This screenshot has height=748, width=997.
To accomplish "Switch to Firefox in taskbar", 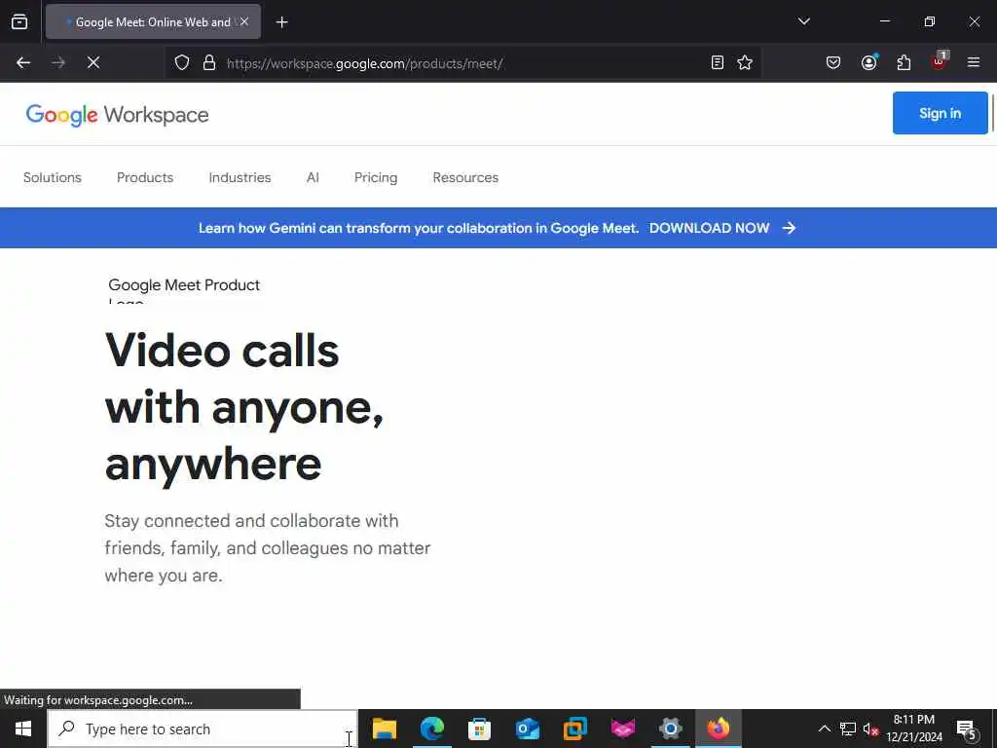I will (718, 729).
